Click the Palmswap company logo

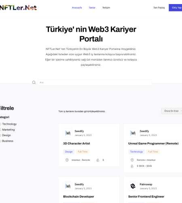coord(133,186)
